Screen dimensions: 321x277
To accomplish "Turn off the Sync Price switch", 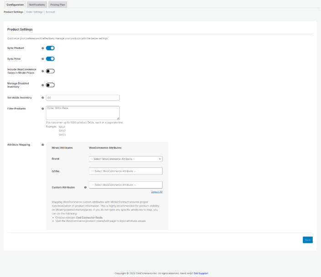I will 50,59.
